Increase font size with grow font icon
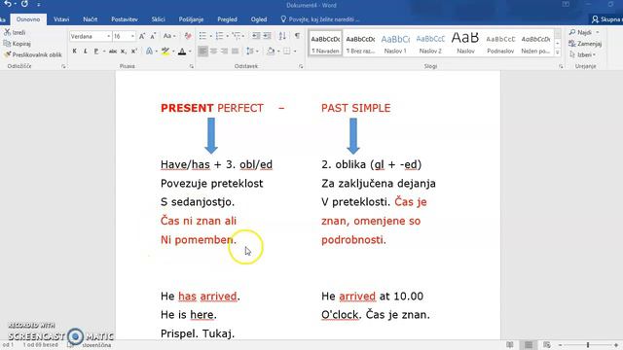 pyautogui.click(x=142, y=36)
